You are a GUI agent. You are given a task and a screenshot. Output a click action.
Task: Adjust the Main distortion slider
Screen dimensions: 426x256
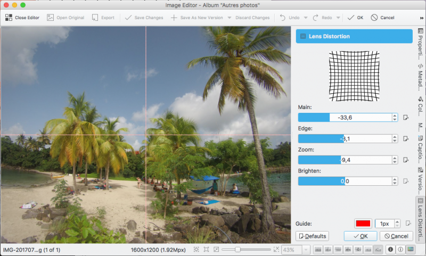pos(345,118)
